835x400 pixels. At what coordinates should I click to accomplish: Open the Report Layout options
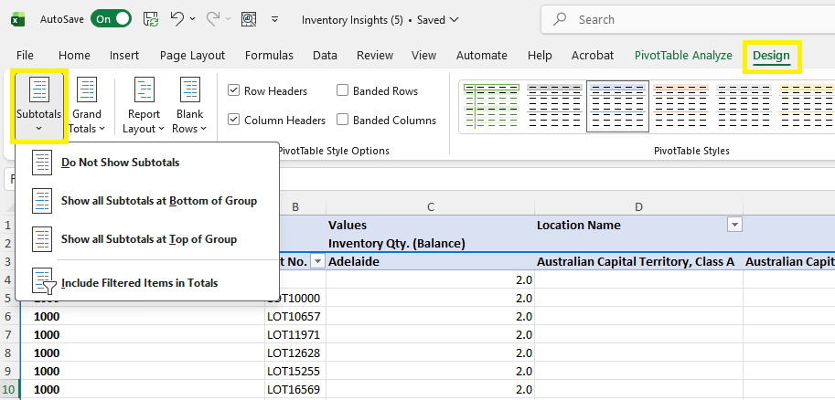pos(144,105)
